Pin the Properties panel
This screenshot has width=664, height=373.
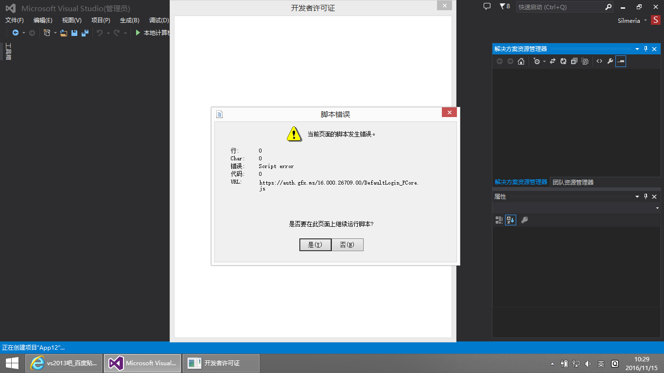pos(646,196)
